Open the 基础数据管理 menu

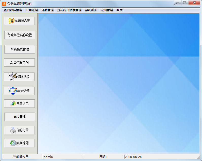[x=13, y=10]
